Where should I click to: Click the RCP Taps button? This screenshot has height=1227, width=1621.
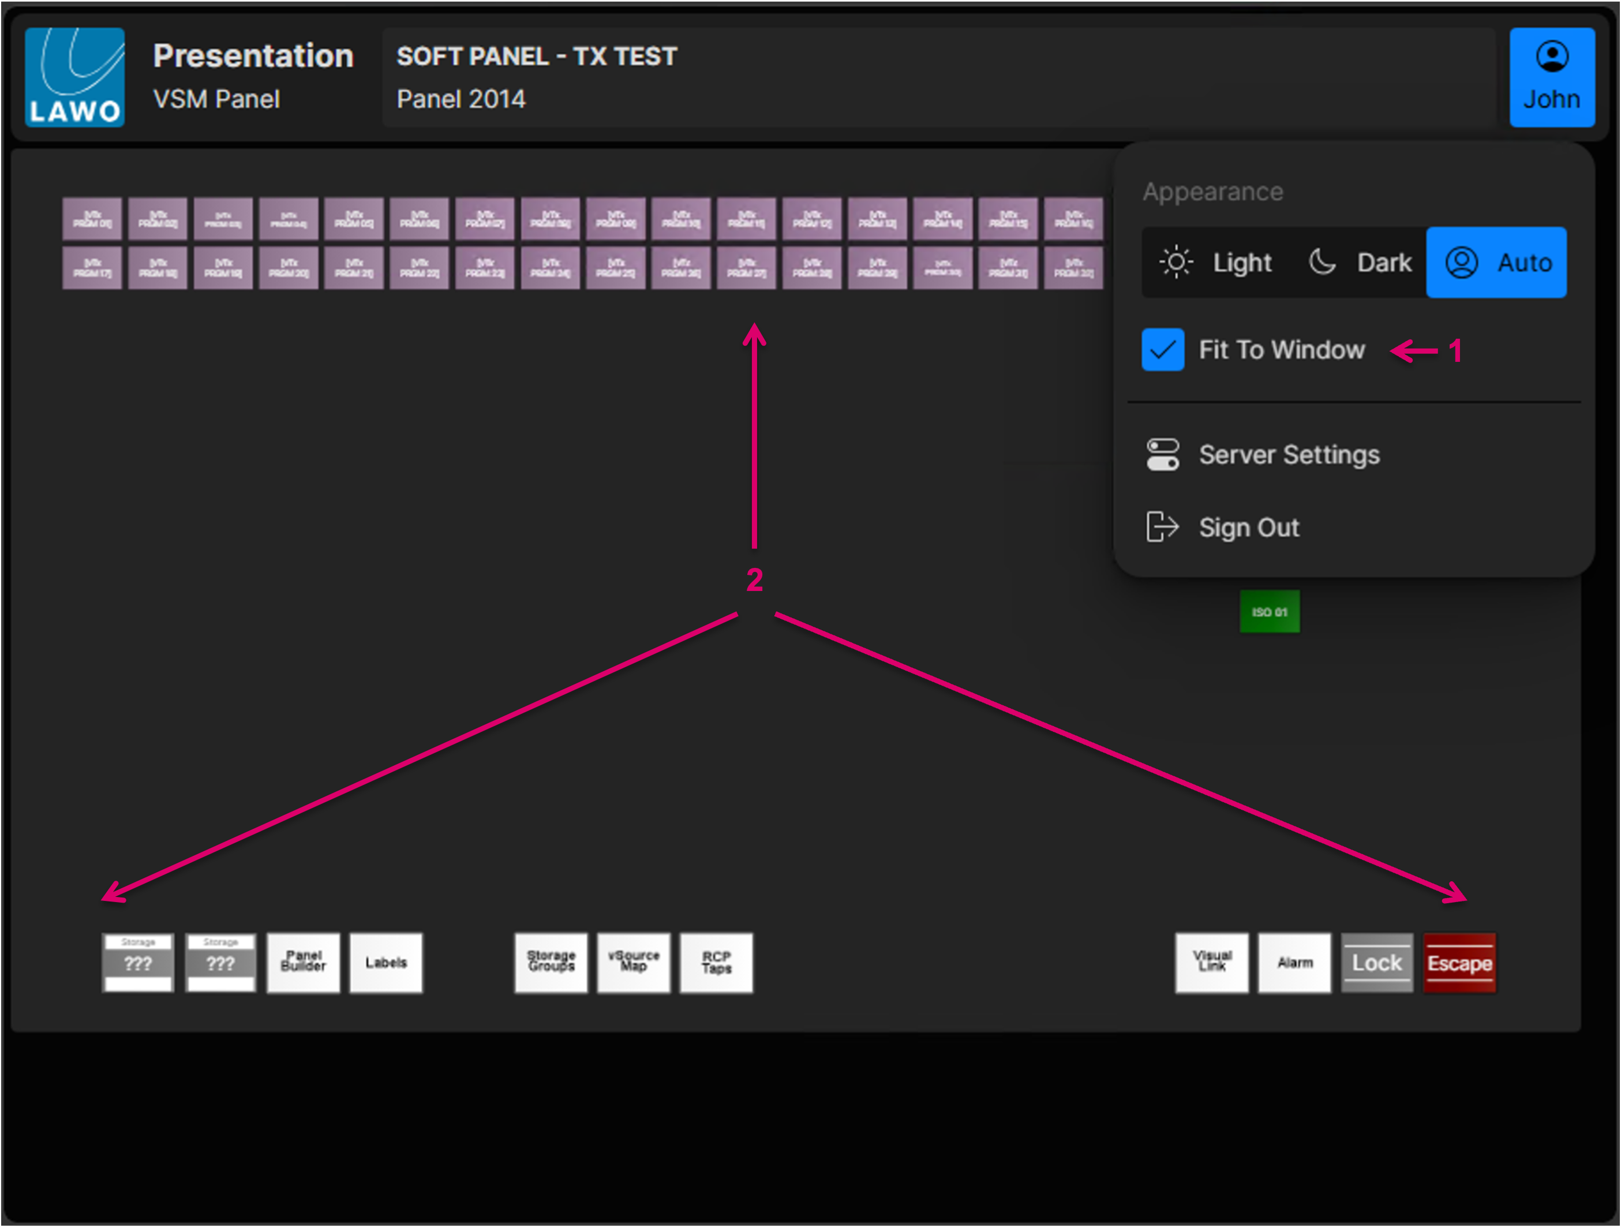pyautogui.click(x=716, y=963)
